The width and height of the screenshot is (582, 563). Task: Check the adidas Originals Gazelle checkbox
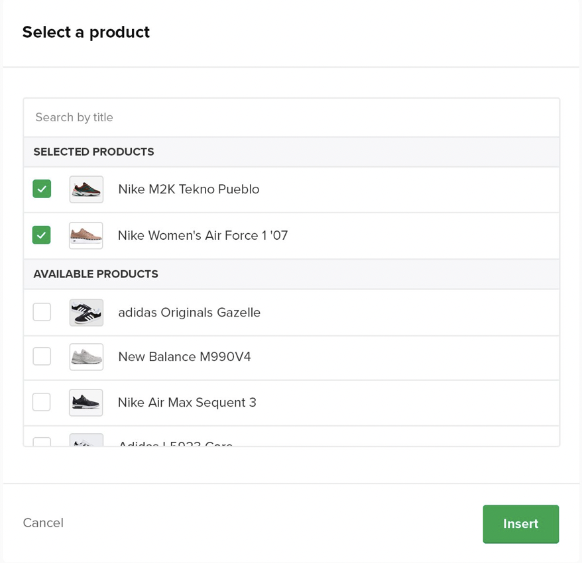pos(41,312)
